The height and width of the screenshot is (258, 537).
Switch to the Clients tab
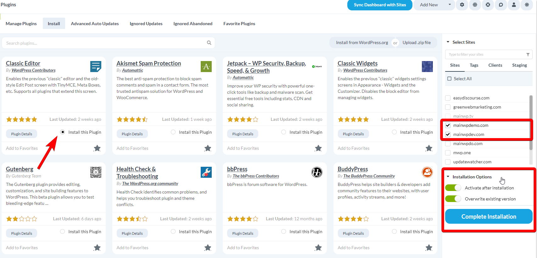click(x=495, y=65)
